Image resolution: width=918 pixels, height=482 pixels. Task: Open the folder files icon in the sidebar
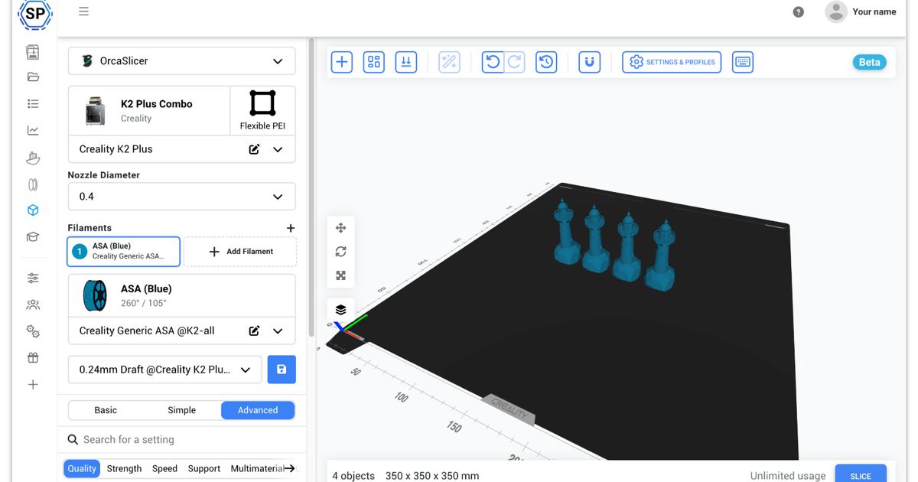[x=32, y=77]
